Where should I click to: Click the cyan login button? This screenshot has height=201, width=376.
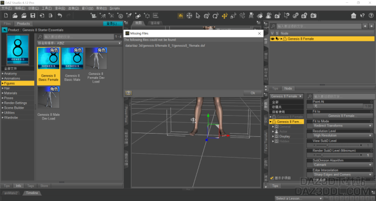(113, 24)
